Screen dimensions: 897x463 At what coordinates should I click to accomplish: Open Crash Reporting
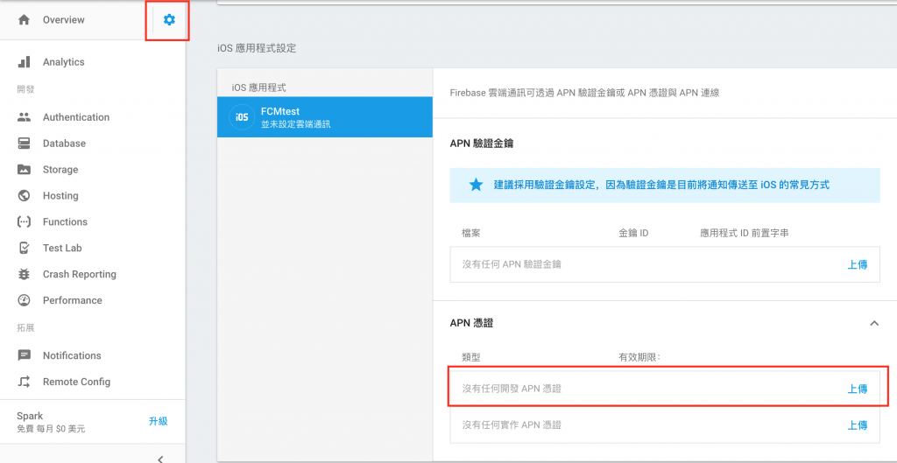pyautogui.click(x=80, y=274)
